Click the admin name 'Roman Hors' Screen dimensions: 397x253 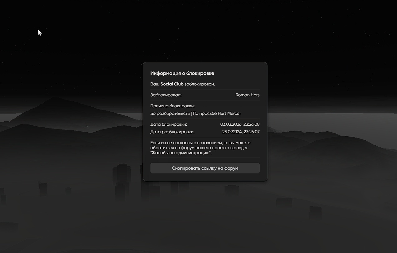click(247, 95)
